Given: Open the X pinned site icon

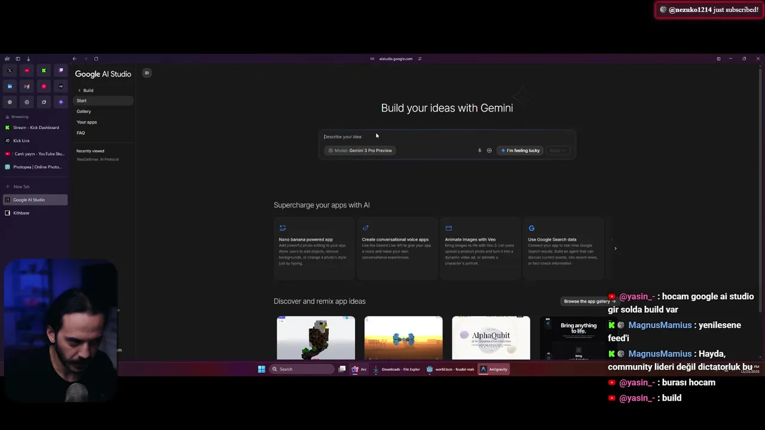Looking at the screenshot, I should pyautogui.click(x=10, y=70).
